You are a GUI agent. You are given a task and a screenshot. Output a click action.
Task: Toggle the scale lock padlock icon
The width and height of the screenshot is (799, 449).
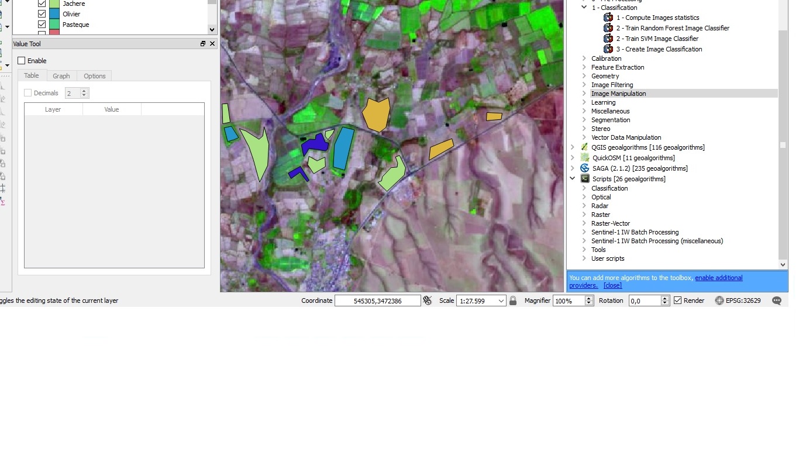(x=513, y=301)
